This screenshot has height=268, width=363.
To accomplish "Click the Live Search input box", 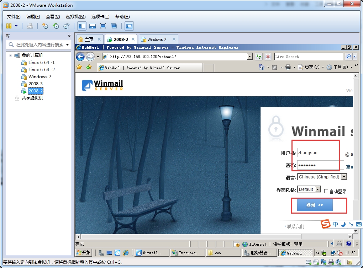I will [308, 57].
